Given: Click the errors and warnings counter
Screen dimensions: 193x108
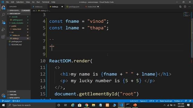Looking at the screenshot, I should click(x=16, y=101).
